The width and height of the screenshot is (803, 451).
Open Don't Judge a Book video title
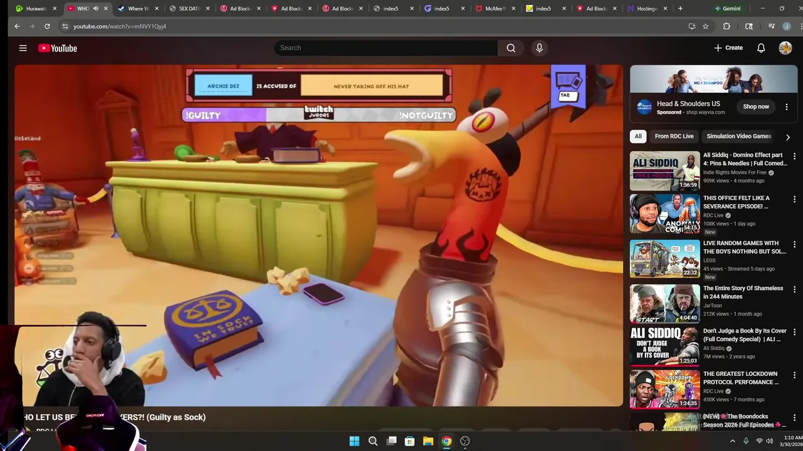(x=745, y=335)
